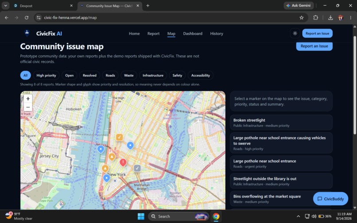Open the Chrome profile avatar

(341, 18)
